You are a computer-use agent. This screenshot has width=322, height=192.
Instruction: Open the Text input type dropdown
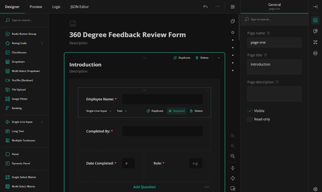pyautogui.click(x=122, y=111)
